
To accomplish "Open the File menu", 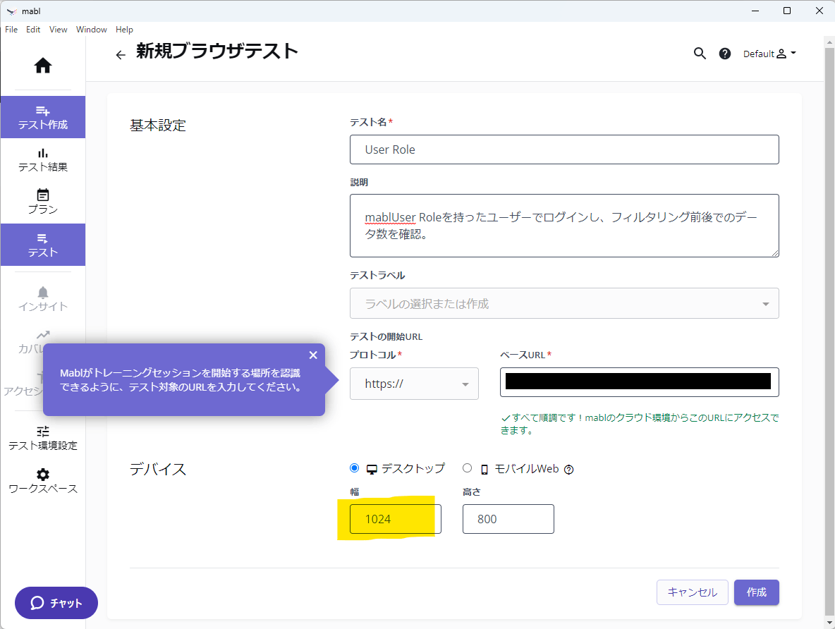I will pos(11,30).
